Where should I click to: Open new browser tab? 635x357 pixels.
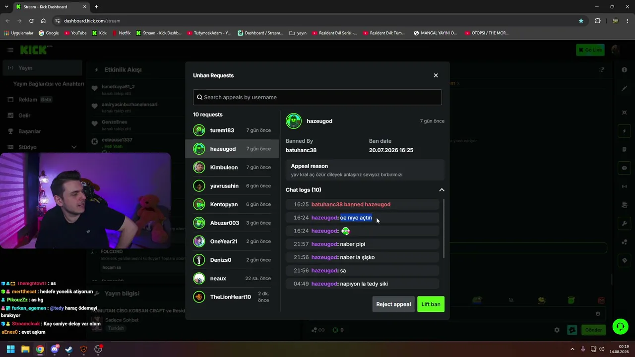96,7
